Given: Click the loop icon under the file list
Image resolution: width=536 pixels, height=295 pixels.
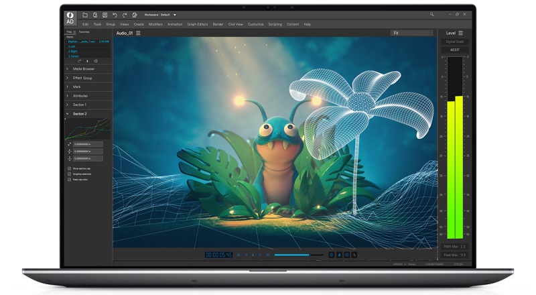Looking at the screenshot, I should 79,61.
